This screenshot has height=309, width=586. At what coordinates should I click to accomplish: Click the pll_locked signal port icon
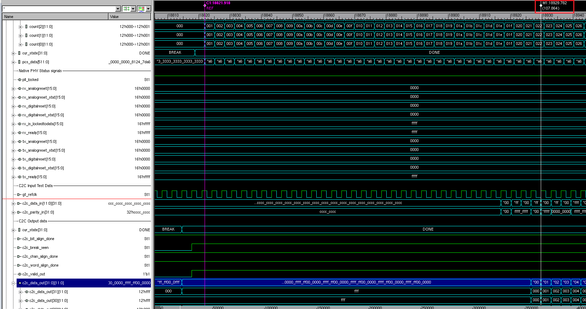[x=19, y=80]
